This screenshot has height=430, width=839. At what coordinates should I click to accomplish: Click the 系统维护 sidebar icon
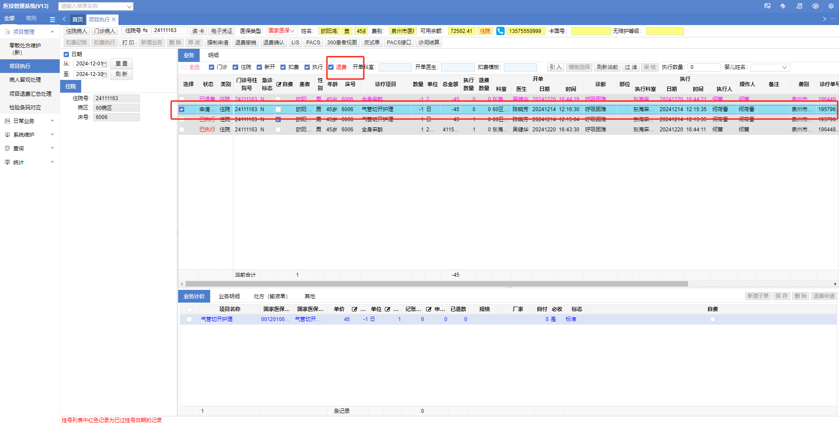click(7, 135)
